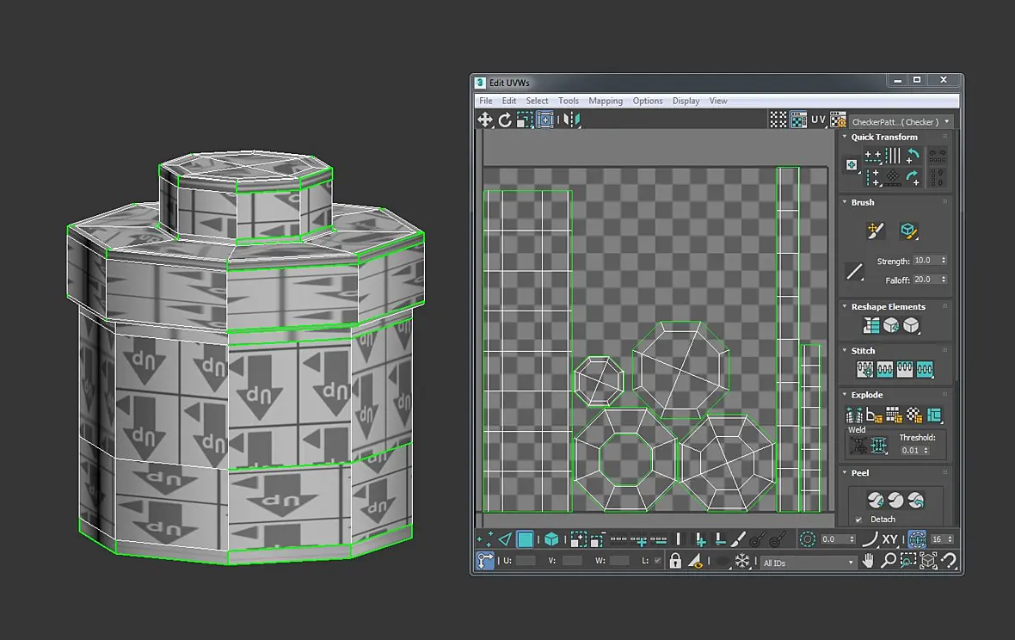Click the Zoom magnifier icon
1015x640 pixels.
coord(888,560)
